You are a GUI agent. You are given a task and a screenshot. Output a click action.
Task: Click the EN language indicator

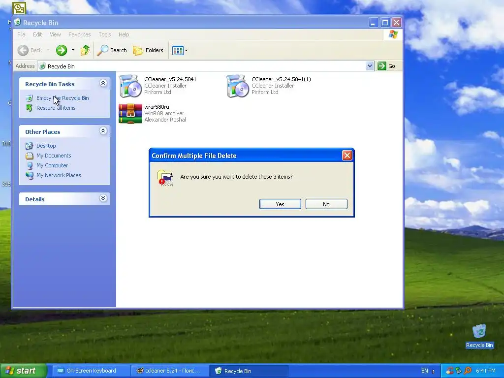coord(425,371)
